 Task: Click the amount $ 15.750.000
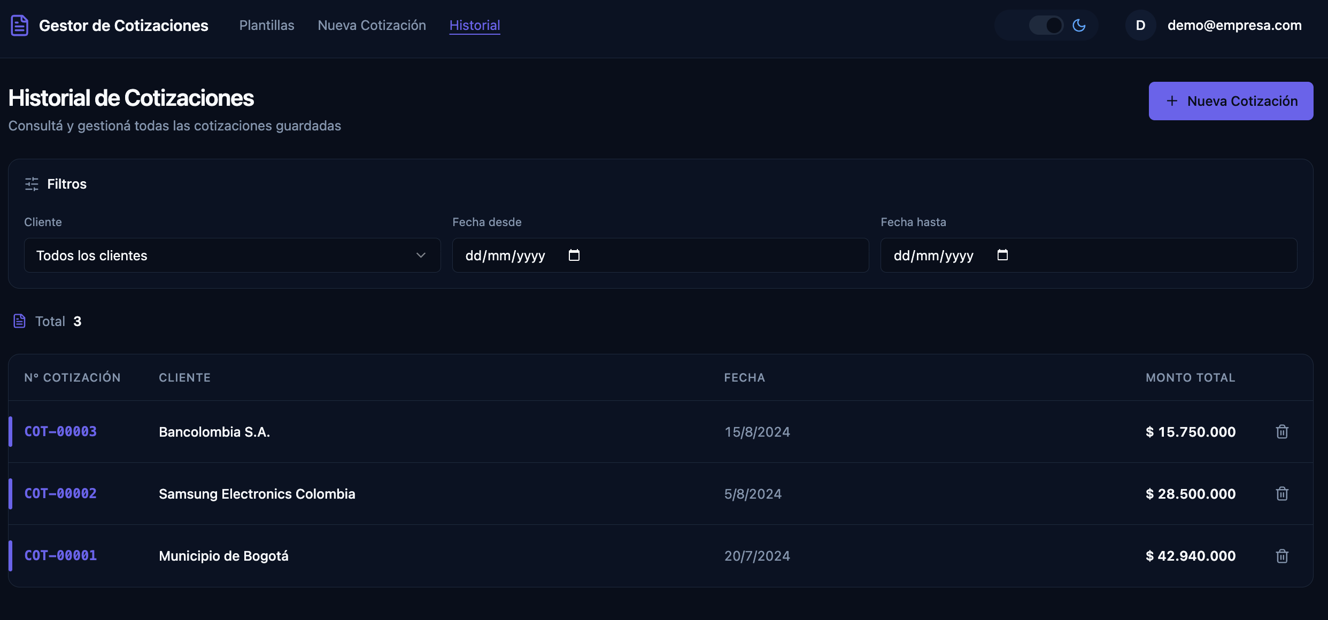click(x=1191, y=432)
